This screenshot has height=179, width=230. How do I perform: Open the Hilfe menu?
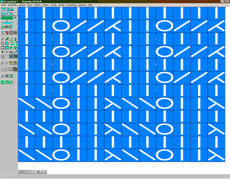point(90,5)
